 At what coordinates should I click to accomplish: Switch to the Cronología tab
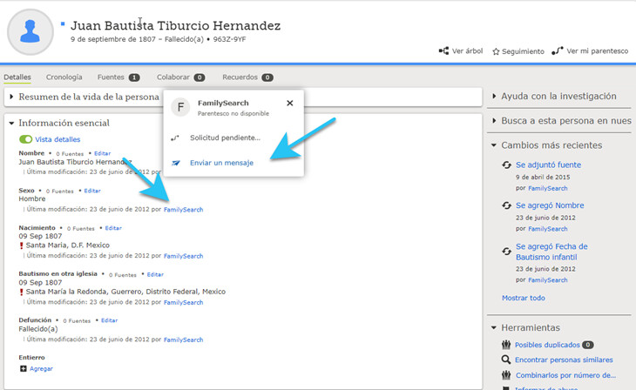coord(64,77)
